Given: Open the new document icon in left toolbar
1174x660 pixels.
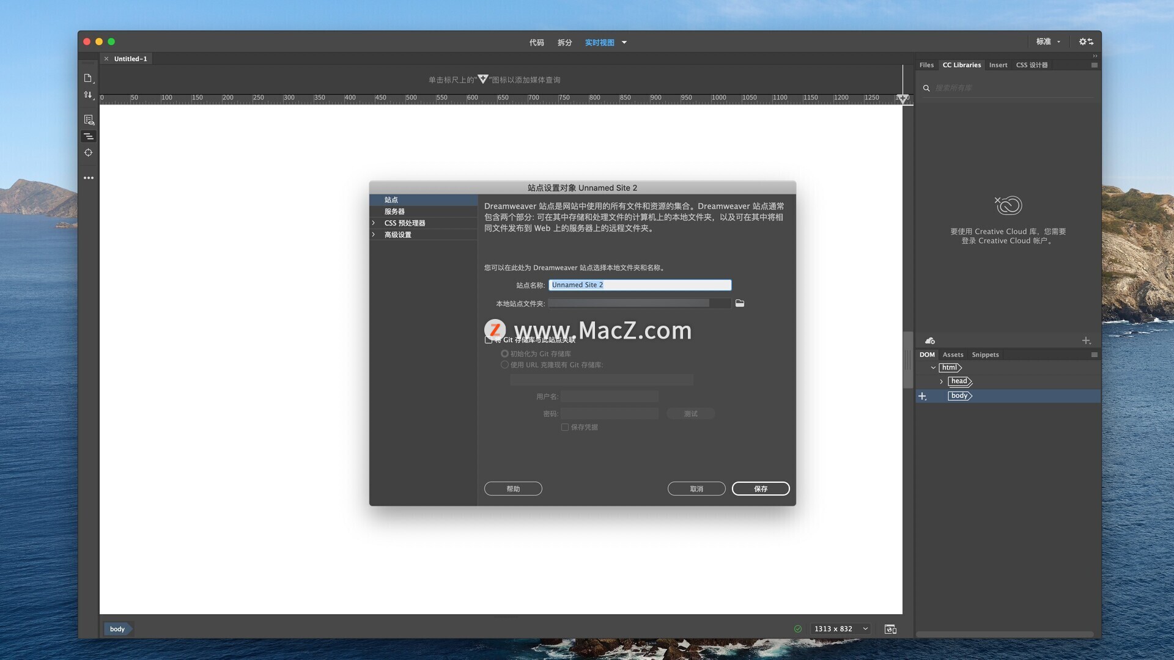Looking at the screenshot, I should tap(88, 78).
